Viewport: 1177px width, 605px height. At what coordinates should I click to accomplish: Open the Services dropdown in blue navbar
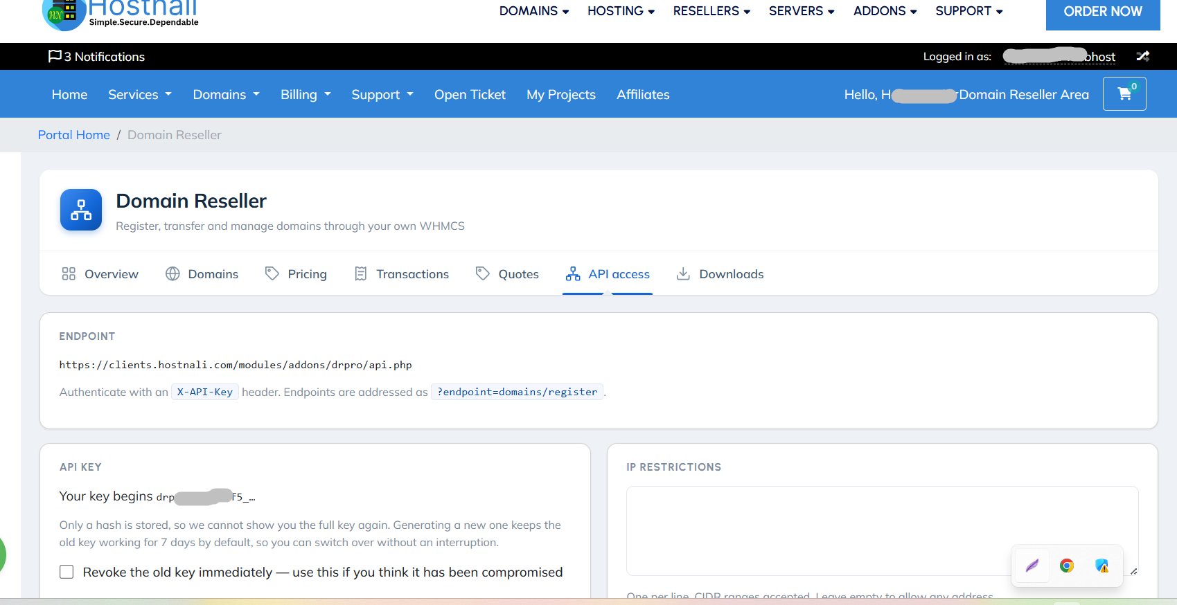click(140, 94)
